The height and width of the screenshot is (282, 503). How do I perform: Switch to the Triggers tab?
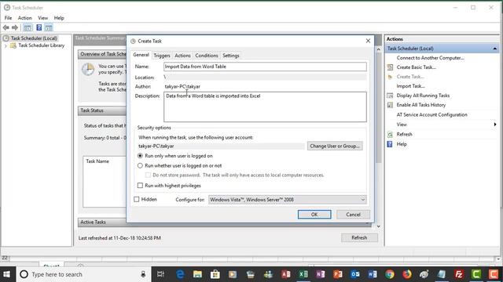pyautogui.click(x=162, y=56)
